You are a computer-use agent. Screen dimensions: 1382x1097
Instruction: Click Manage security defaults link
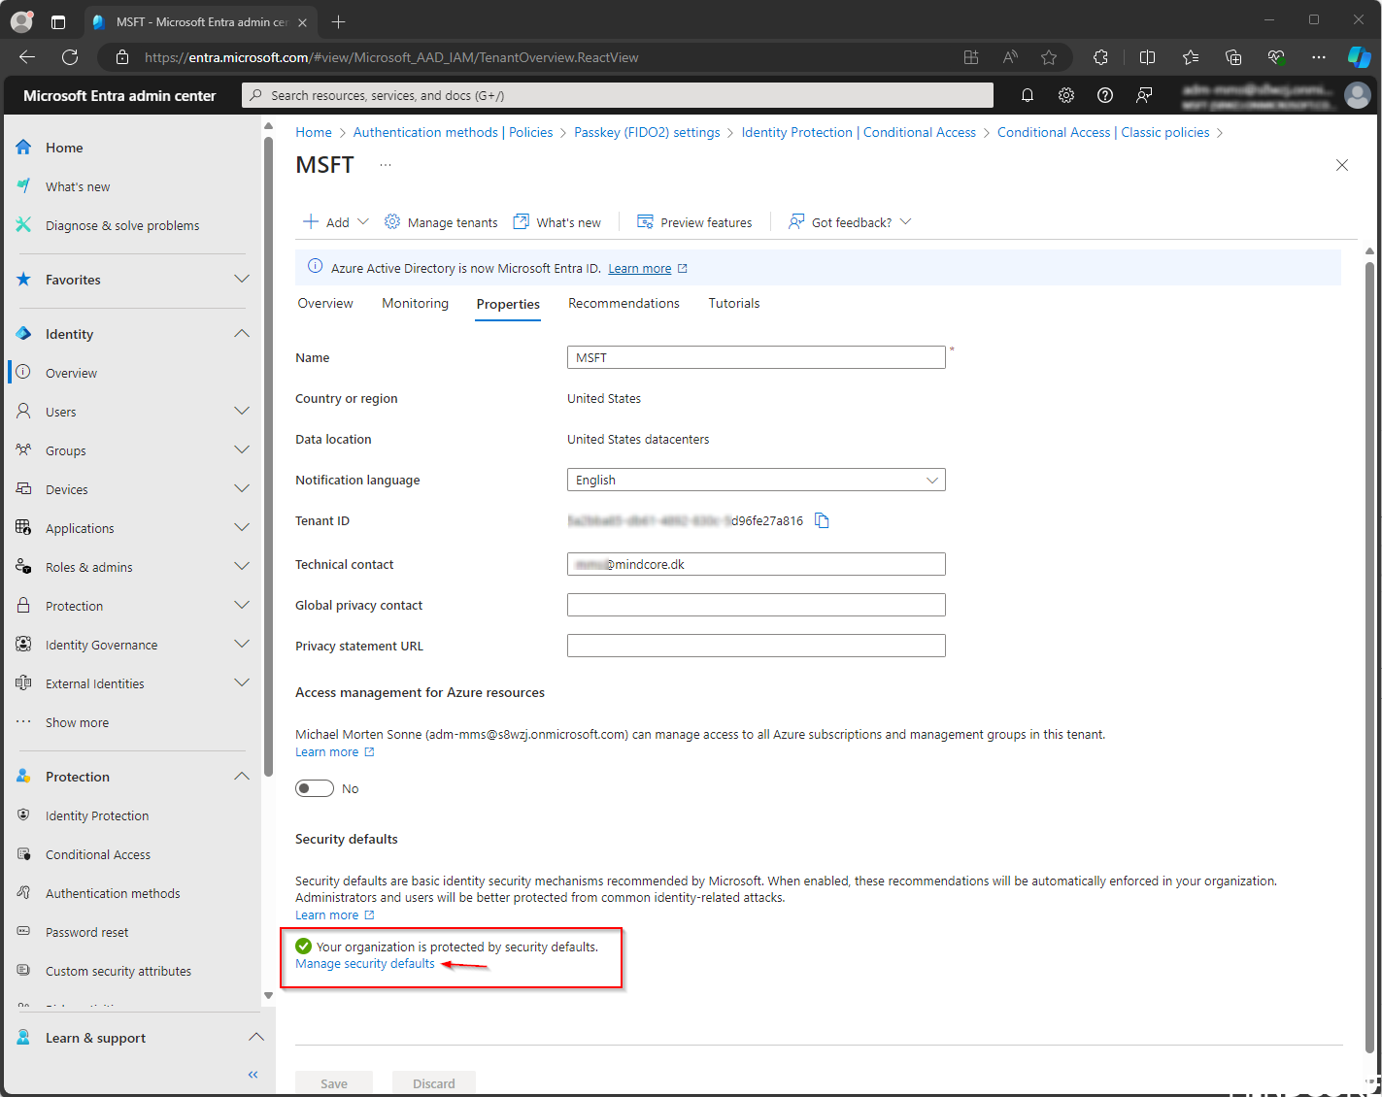click(x=365, y=964)
